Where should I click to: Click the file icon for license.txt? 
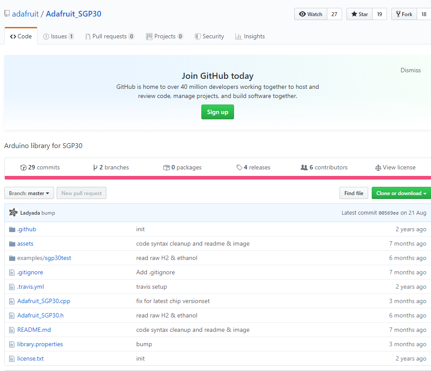12,359
